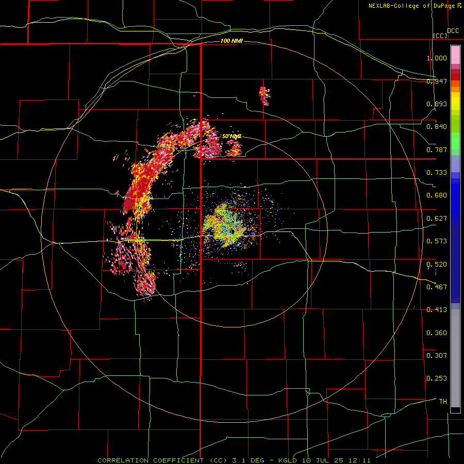The image size is (464, 464).
Task: Click the KGLD station ID in caption
Action: click(289, 460)
